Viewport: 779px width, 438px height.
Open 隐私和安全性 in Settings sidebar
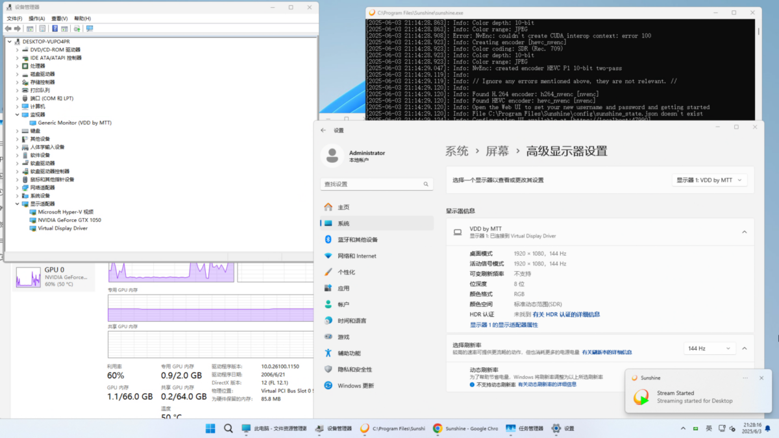click(377, 369)
